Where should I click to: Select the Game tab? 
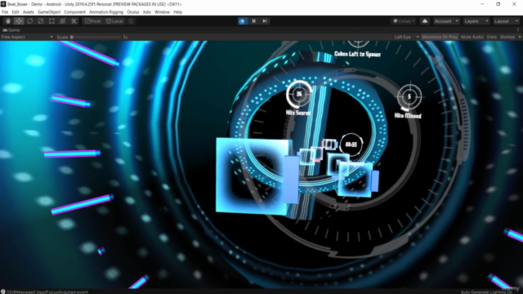coord(11,30)
